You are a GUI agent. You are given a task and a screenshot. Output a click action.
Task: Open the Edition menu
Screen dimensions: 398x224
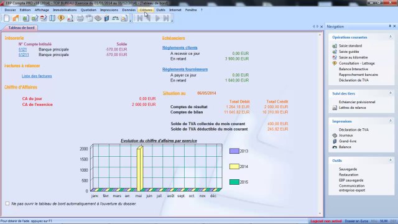click(x=25, y=10)
